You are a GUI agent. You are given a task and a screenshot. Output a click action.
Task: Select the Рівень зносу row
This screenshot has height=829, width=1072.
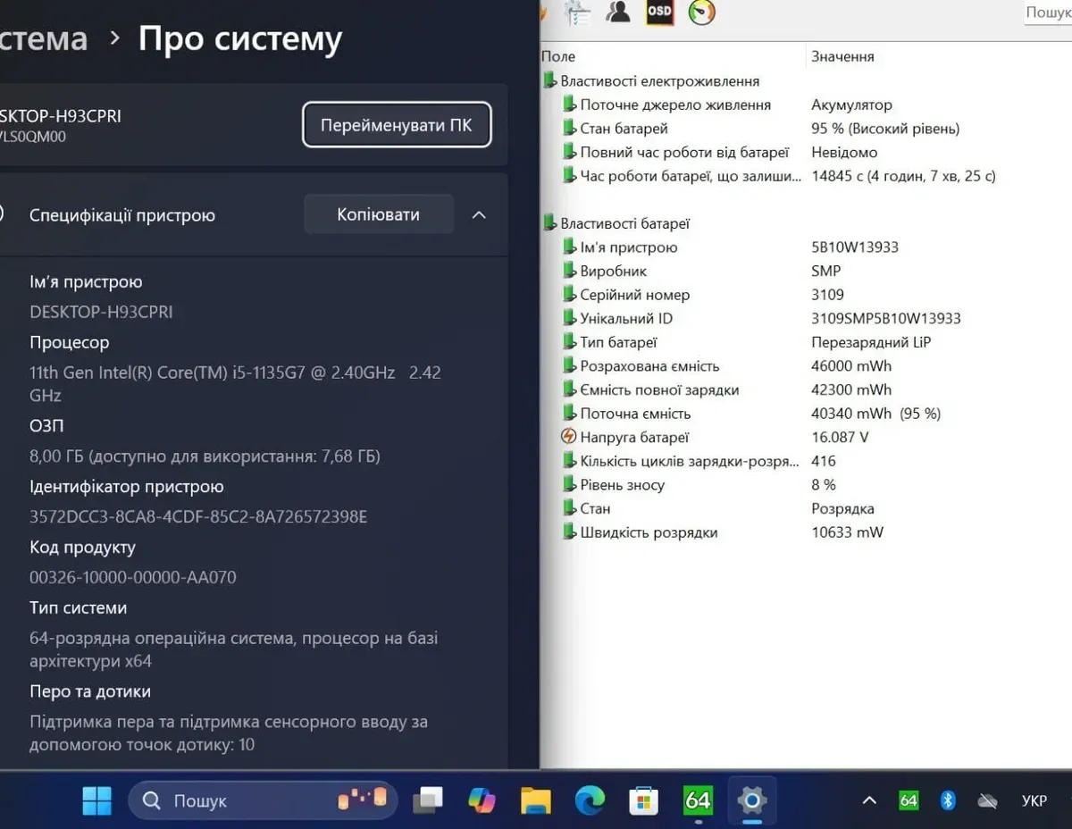click(x=622, y=485)
